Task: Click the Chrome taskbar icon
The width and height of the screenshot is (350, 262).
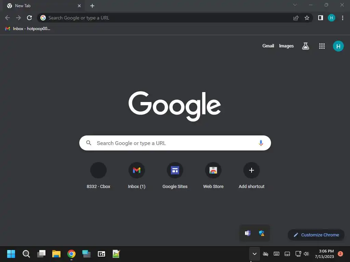Action: [x=71, y=254]
